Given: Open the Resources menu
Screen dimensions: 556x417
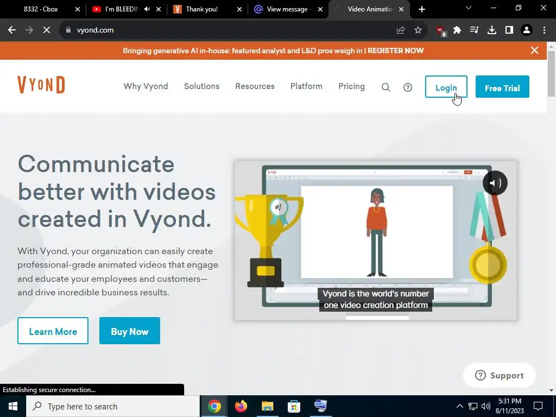Looking at the screenshot, I should tap(255, 86).
